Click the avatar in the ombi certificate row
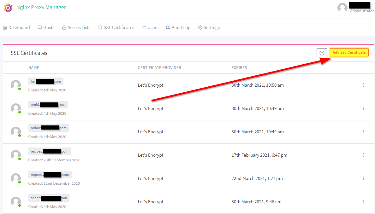The height and width of the screenshot is (214, 375). (x=16, y=108)
